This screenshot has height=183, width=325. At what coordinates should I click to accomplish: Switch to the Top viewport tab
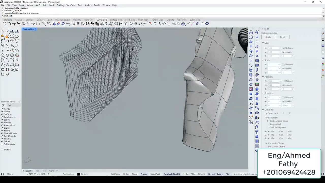(x=37, y=171)
